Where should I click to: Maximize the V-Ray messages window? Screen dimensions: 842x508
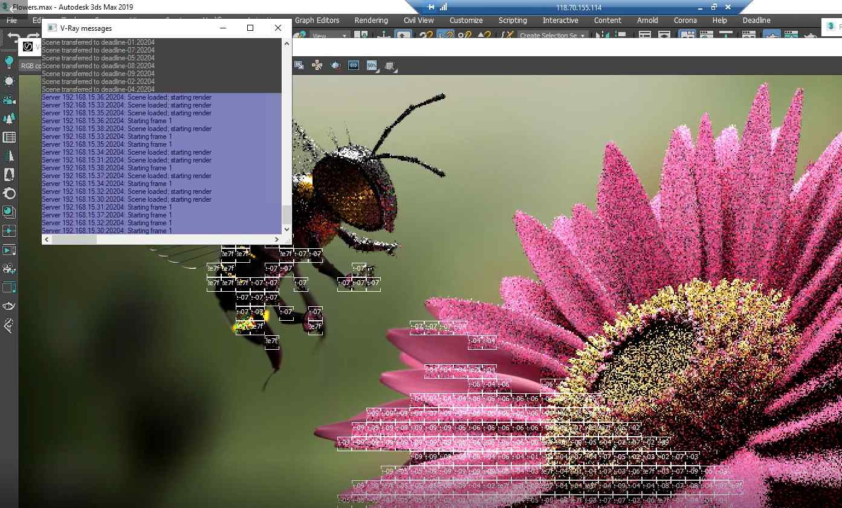(x=250, y=28)
